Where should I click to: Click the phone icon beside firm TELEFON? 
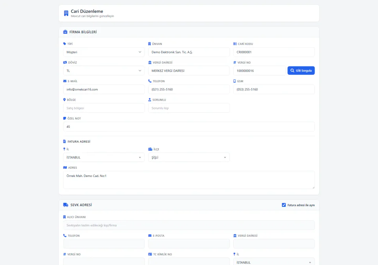pyautogui.click(x=150, y=81)
